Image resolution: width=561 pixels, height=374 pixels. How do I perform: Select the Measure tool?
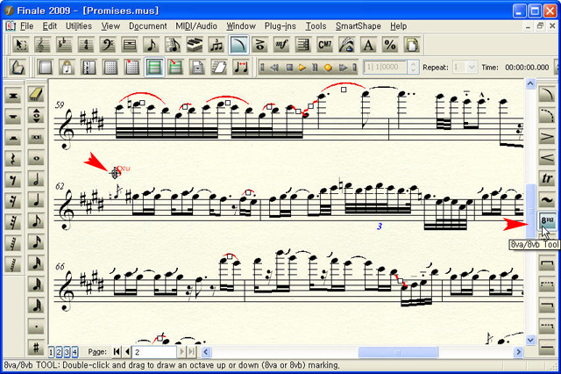(x=129, y=45)
